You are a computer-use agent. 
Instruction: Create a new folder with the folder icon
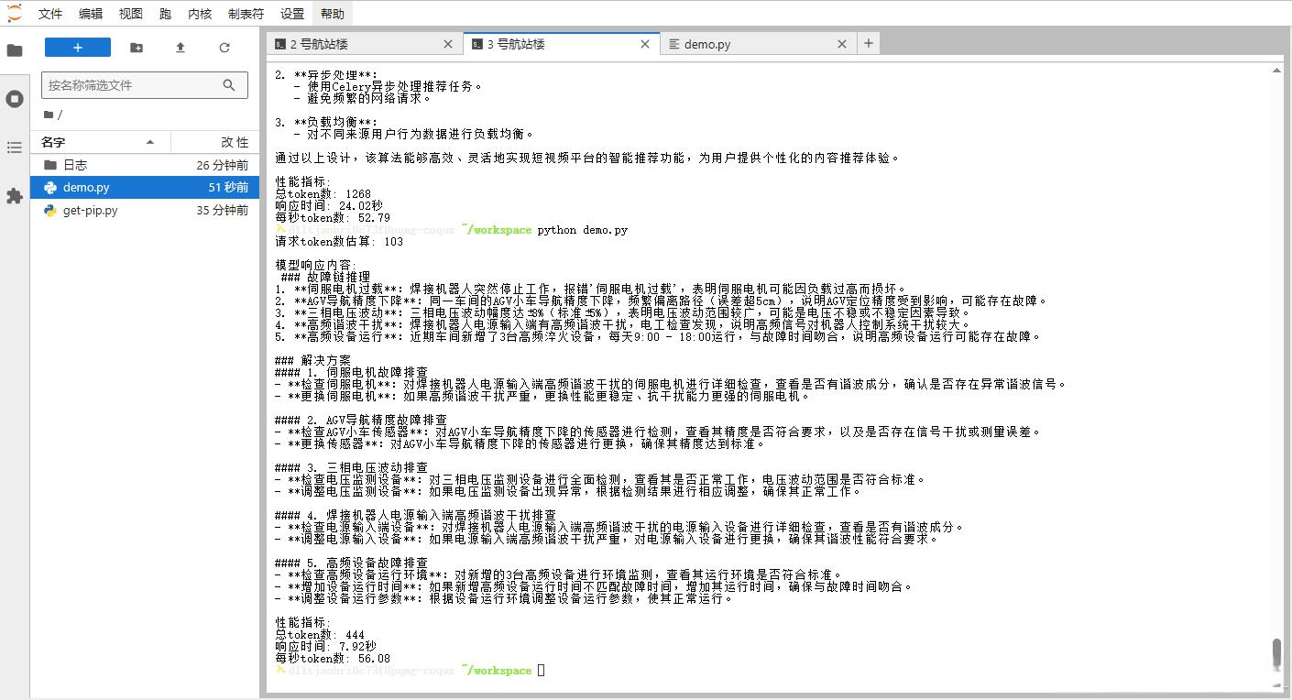(x=137, y=48)
